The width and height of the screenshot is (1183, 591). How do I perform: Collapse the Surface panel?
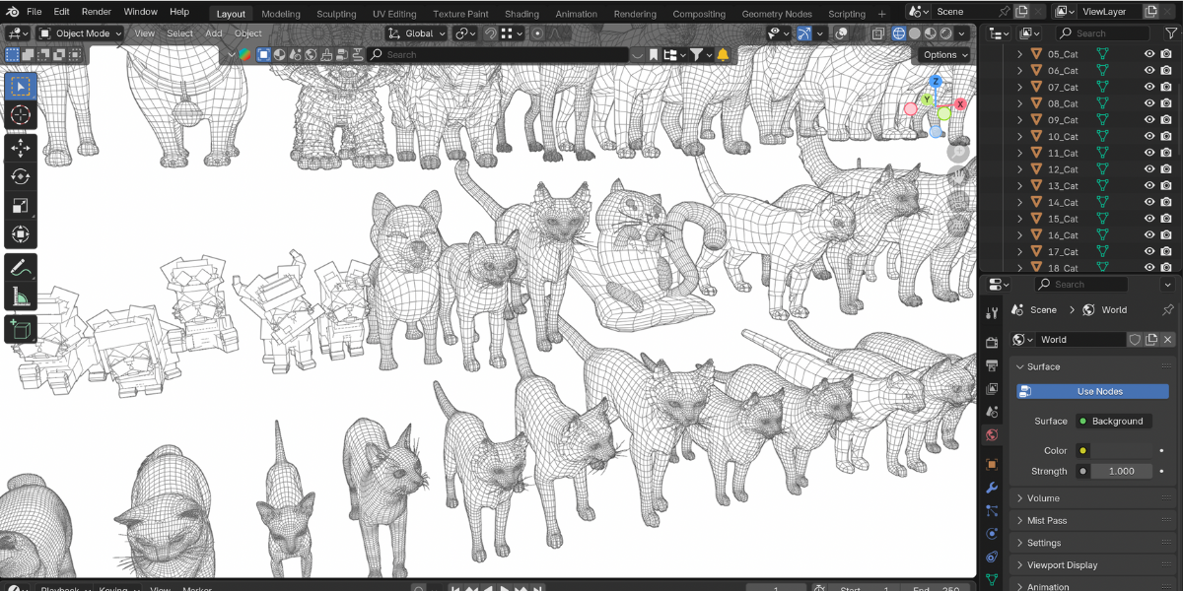click(1092, 366)
